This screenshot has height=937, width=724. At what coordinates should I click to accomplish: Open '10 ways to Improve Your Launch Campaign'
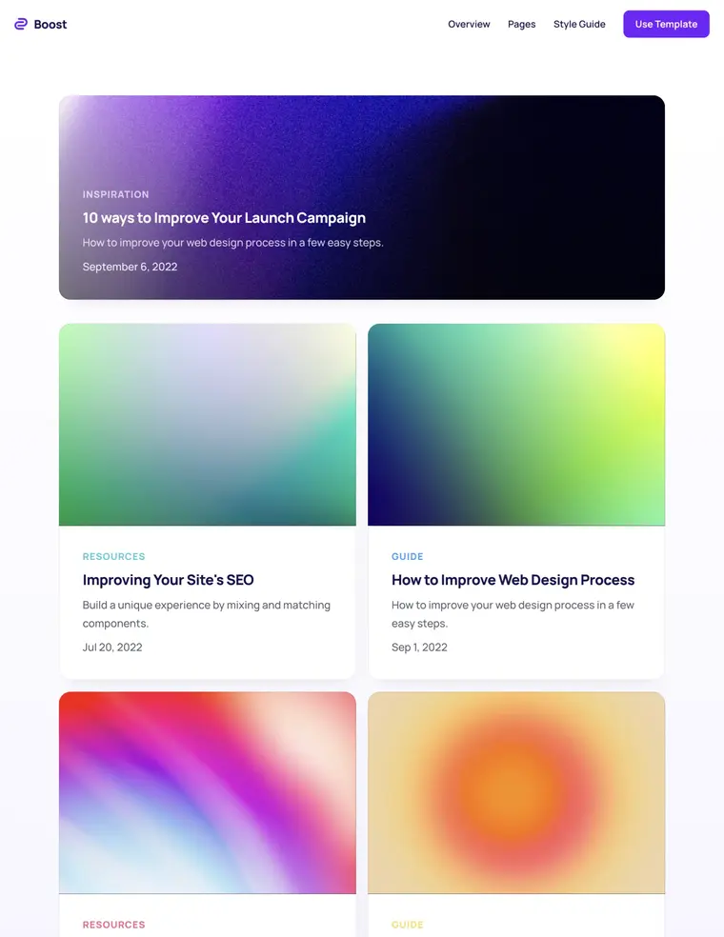click(224, 217)
